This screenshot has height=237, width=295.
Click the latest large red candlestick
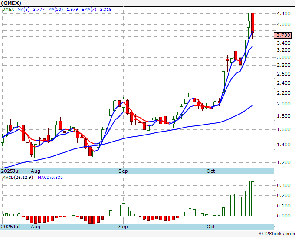tap(252, 23)
